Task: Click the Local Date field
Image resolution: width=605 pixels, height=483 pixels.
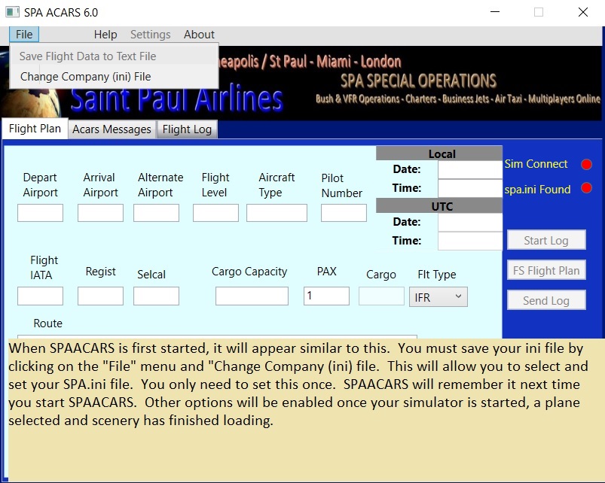Action: pyautogui.click(x=470, y=170)
